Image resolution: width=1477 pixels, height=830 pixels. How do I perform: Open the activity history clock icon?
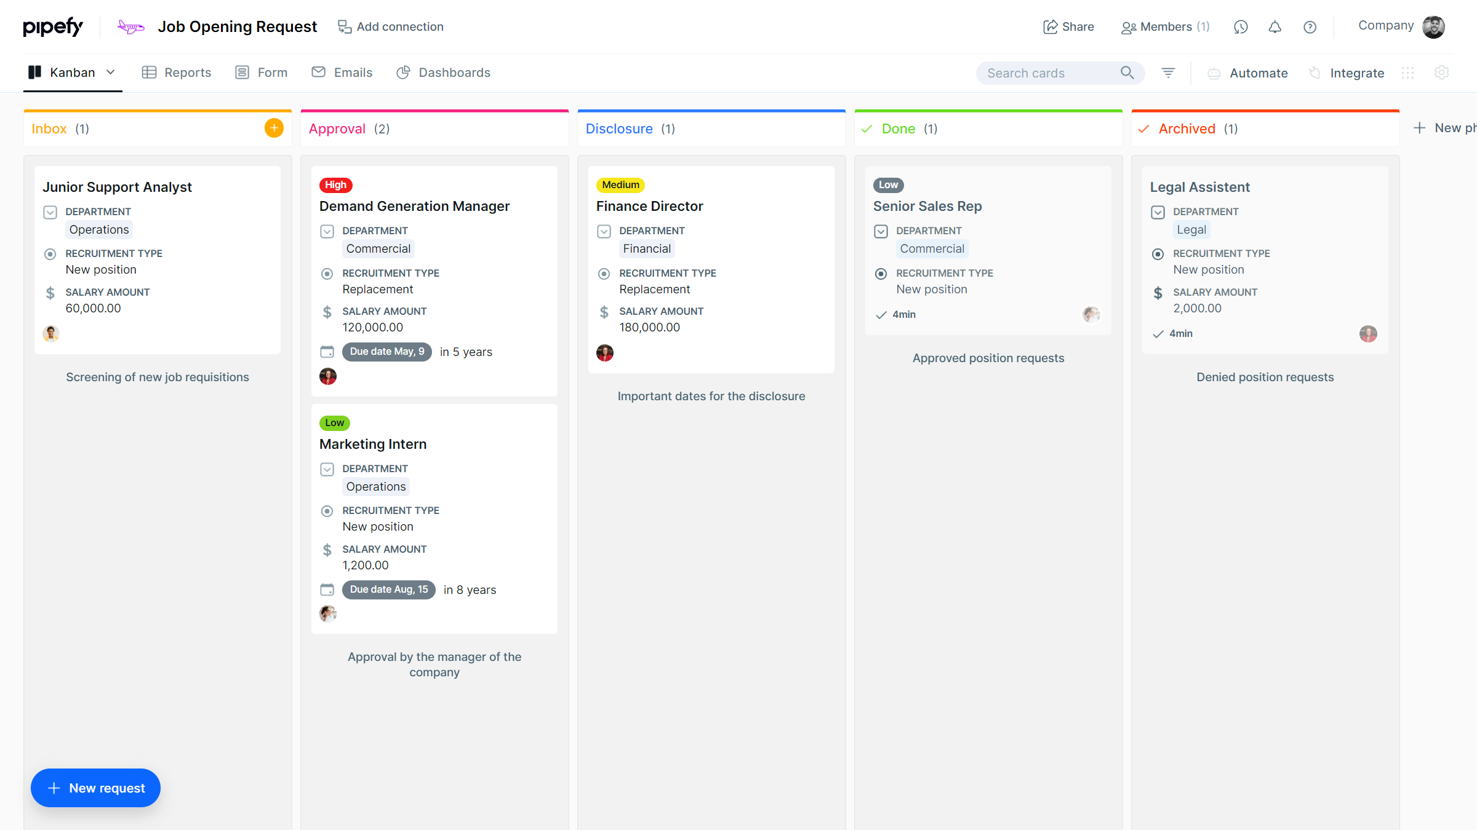tap(1241, 27)
